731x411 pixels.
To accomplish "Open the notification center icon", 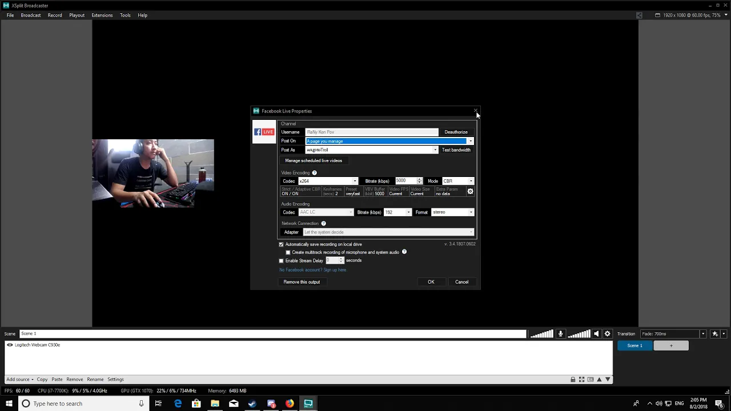I will [719, 404].
